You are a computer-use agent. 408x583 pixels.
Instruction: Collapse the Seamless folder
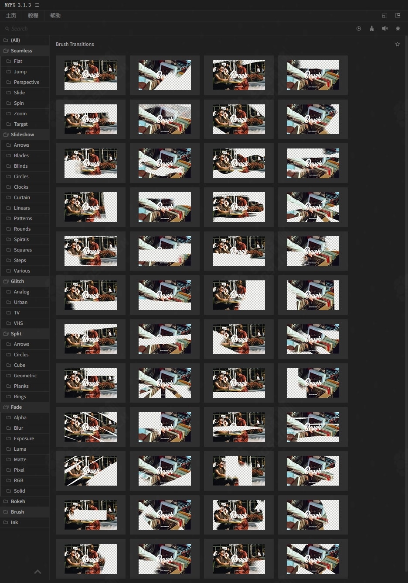click(x=24, y=51)
